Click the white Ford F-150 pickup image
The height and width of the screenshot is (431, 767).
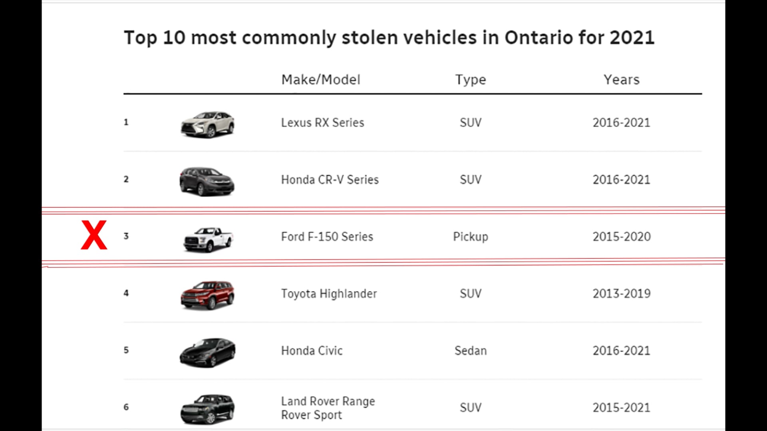(x=208, y=239)
